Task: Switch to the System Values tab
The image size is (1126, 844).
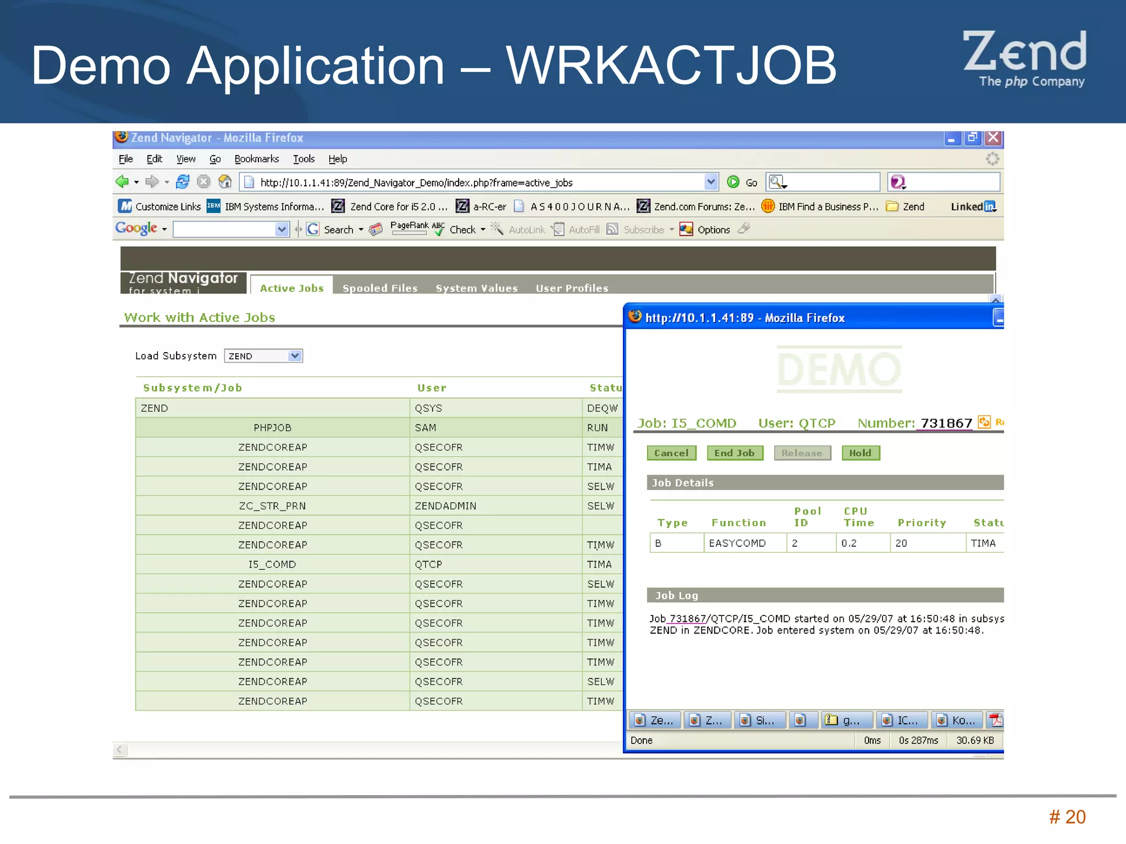Action: click(x=477, y=288)
